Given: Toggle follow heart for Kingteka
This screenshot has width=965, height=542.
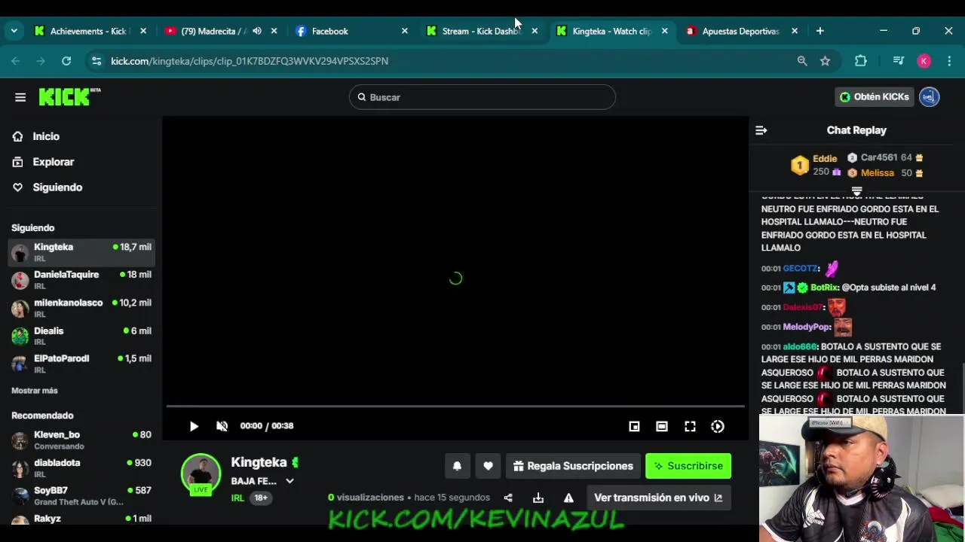Looking at the screenshot, I should (x=488, y=466).
